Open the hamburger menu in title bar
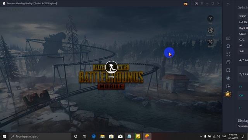Image resolution: width=248 pixels, height=140 pixels. (x=202, y=3)
